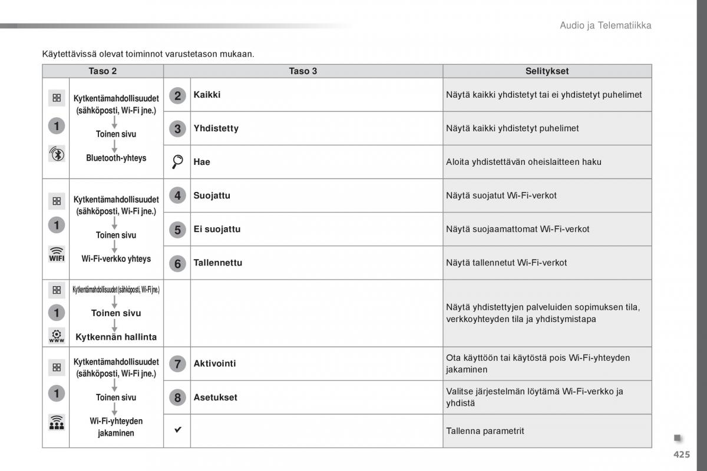Click number badge 6 next to Tallennettu
This screenshot has height=471, width=707.
coord(177,263)
